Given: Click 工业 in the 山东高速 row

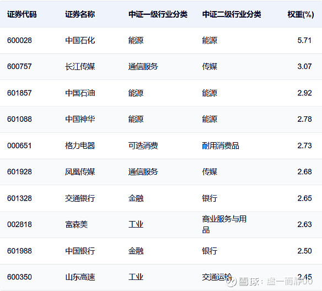Looking at the screenshot, I should pos(136,277).
